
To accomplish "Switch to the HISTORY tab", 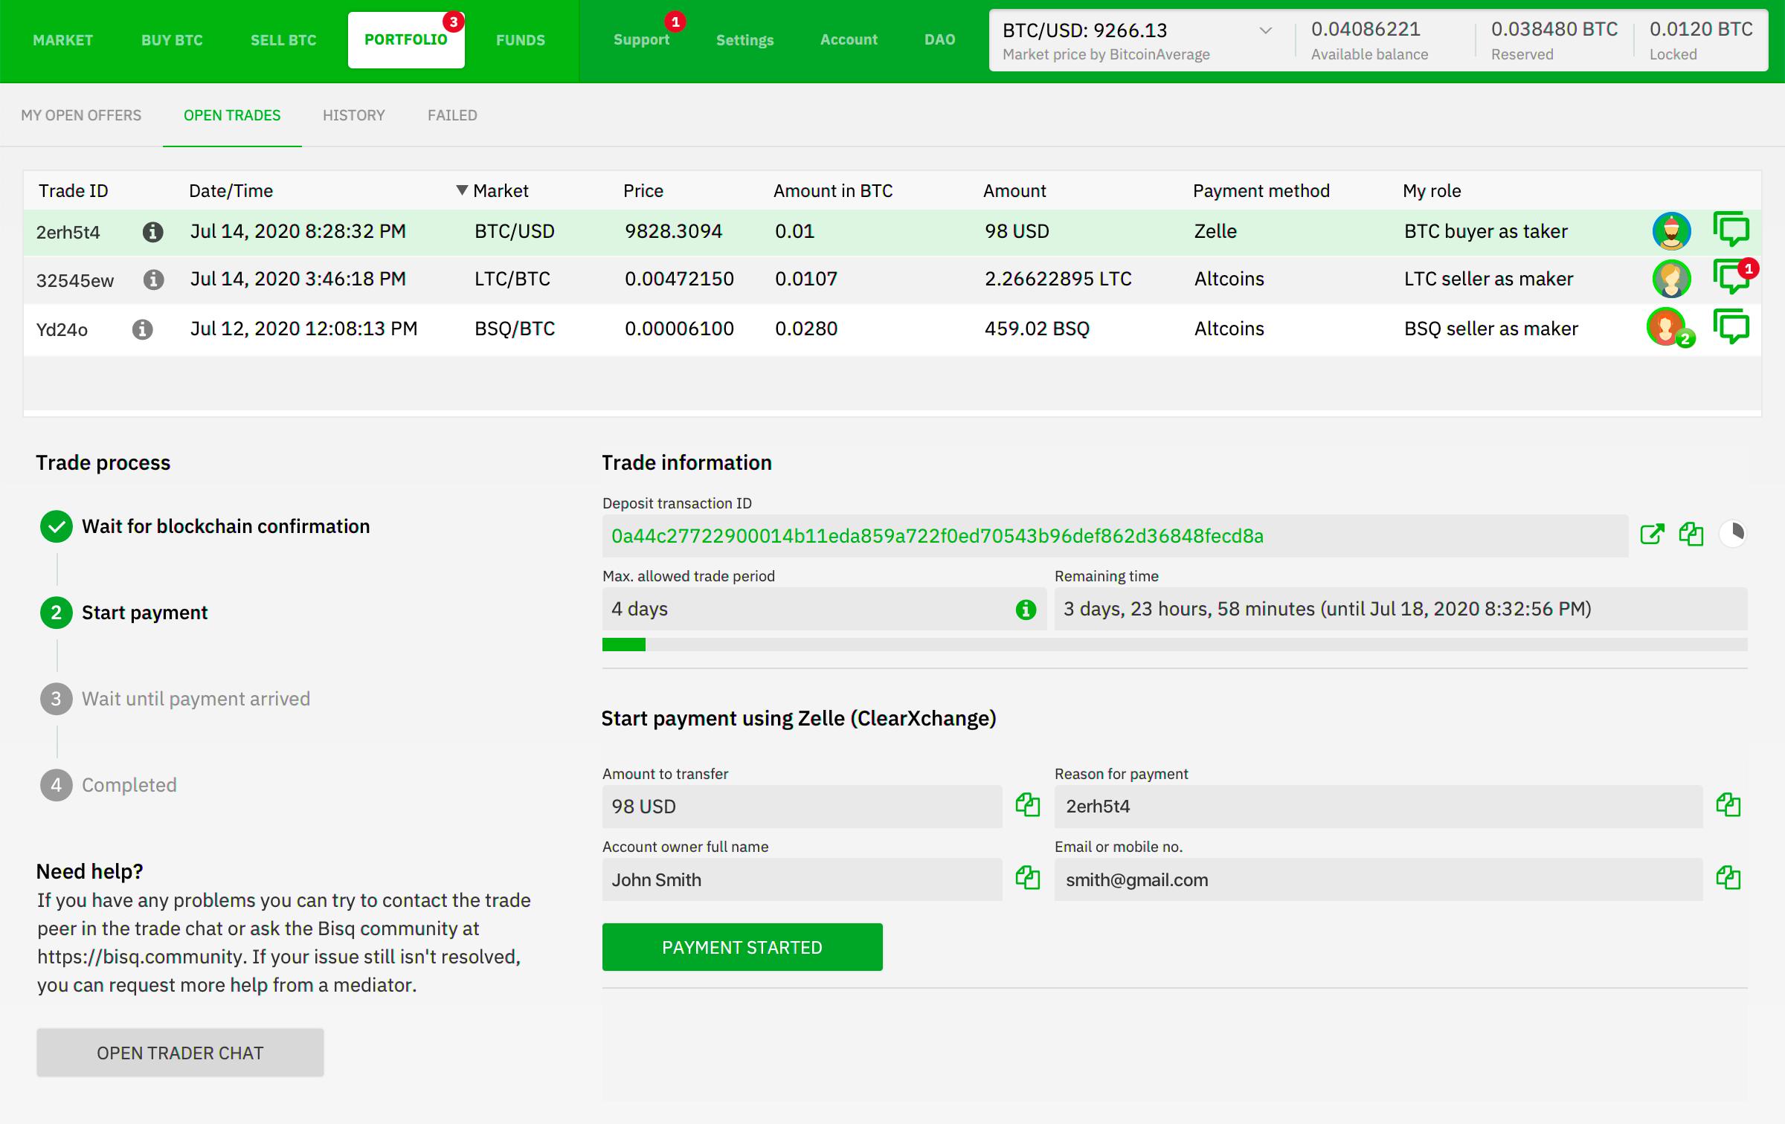I will (x=353, y=114).
